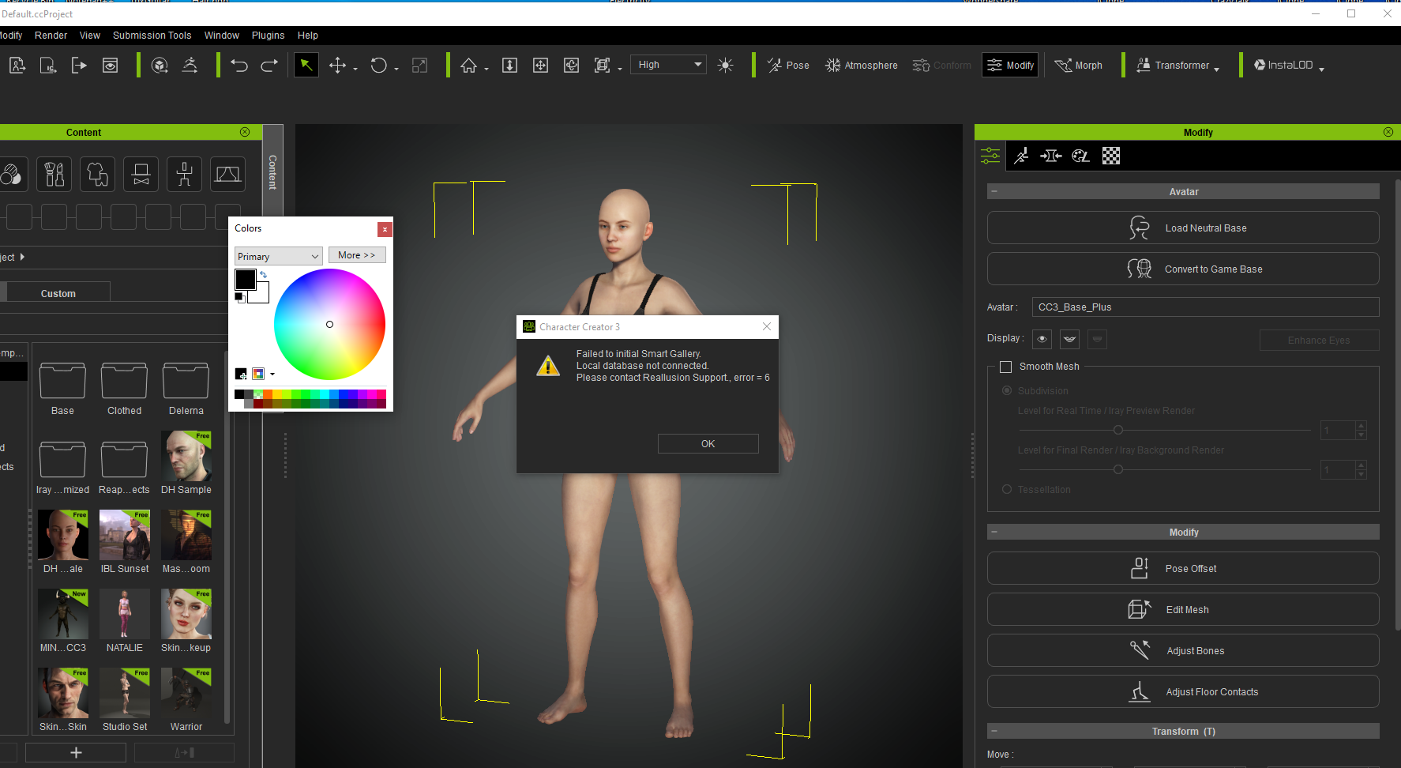Image resolution: width=1401 pixels, height=768 pixels.
Task: Click the Home camera view icon
Action: pyautogui.click(x=469, y=66)
